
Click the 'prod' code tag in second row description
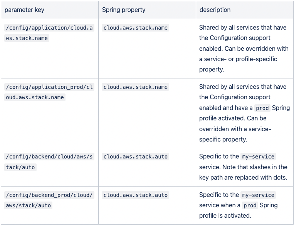pyautogui.click(x=262, y=108)
